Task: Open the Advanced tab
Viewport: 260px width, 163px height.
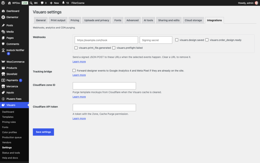Action: click(x=133, y=20)
